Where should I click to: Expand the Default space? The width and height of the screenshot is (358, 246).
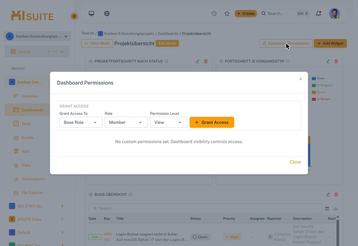62,233
